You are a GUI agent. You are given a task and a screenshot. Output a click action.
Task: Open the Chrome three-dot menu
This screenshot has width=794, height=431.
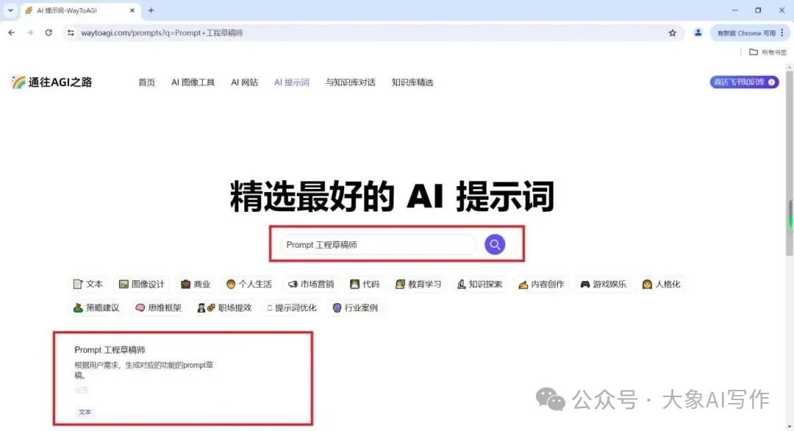[x=782, y=33]
